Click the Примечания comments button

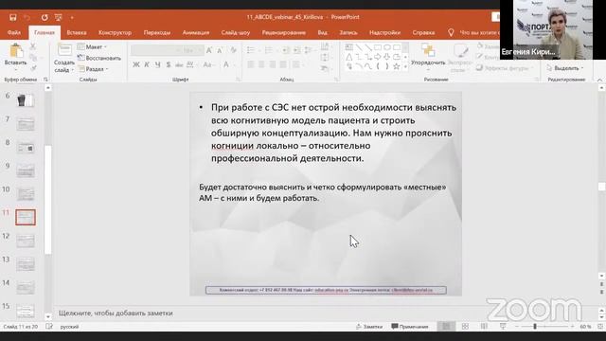(x=410, y=327)
